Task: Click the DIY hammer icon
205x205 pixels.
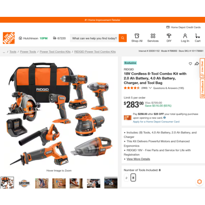Action: (169, 36)
